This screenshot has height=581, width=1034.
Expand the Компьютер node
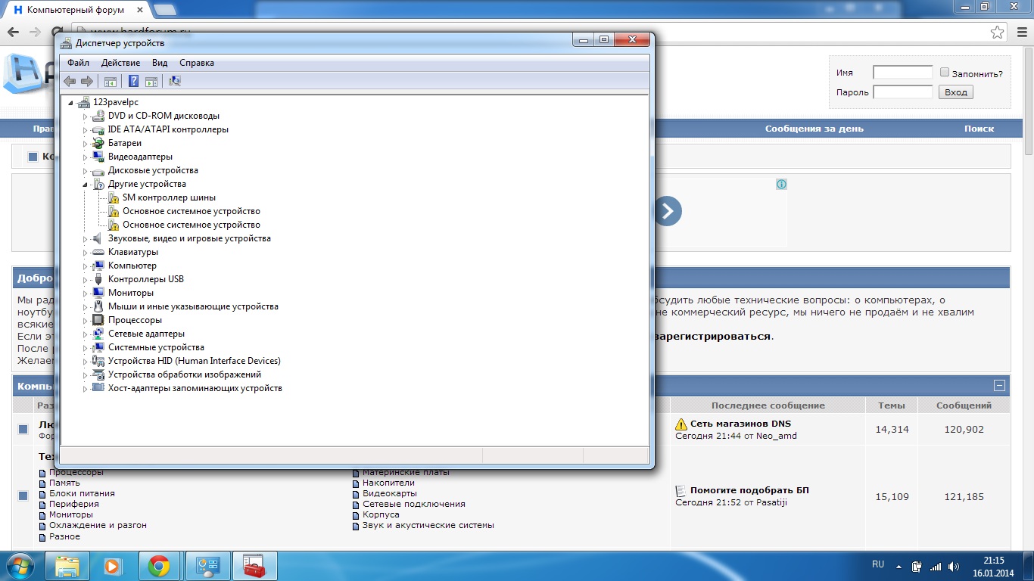[x=86, y=266]
